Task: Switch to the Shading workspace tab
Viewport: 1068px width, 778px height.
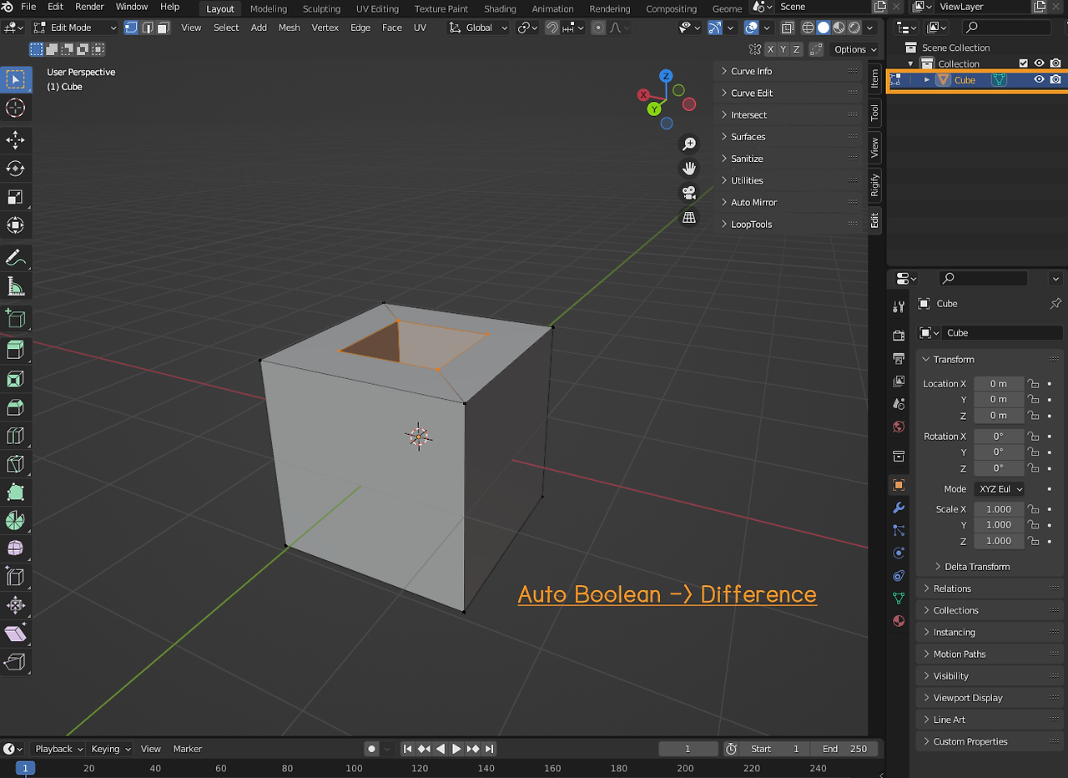Action: click(x=500, y=9)
